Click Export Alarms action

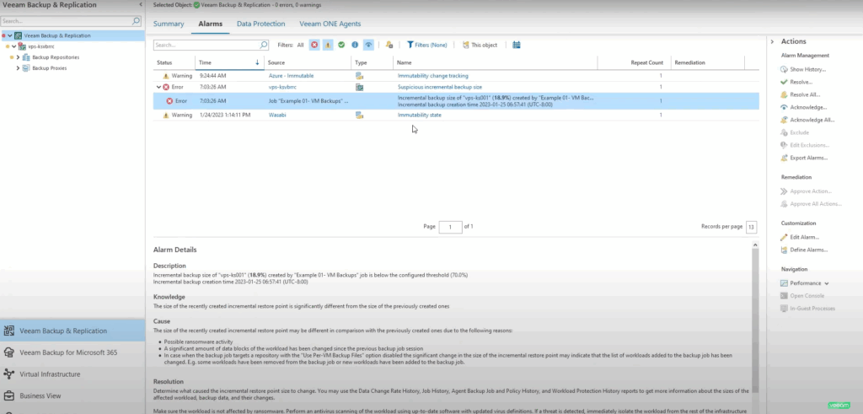[x=809, y=158]
